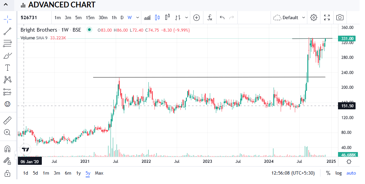Undo the last chart action

[222, 17]
